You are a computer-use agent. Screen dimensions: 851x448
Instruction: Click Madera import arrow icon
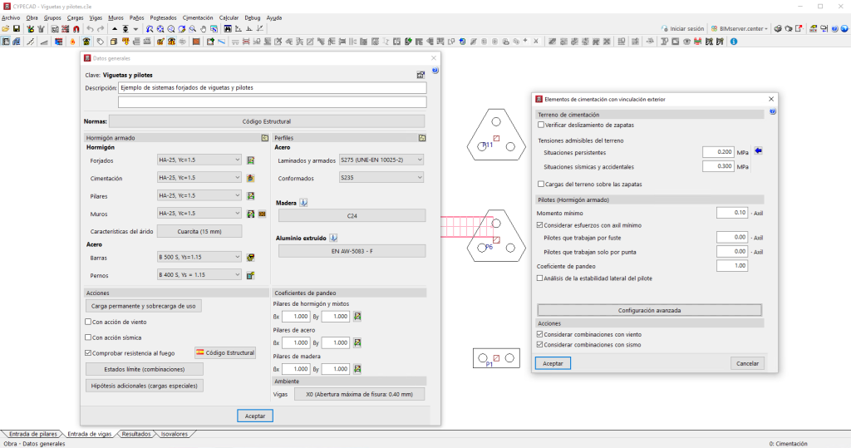pyautogui.click(x=303, y=203)
